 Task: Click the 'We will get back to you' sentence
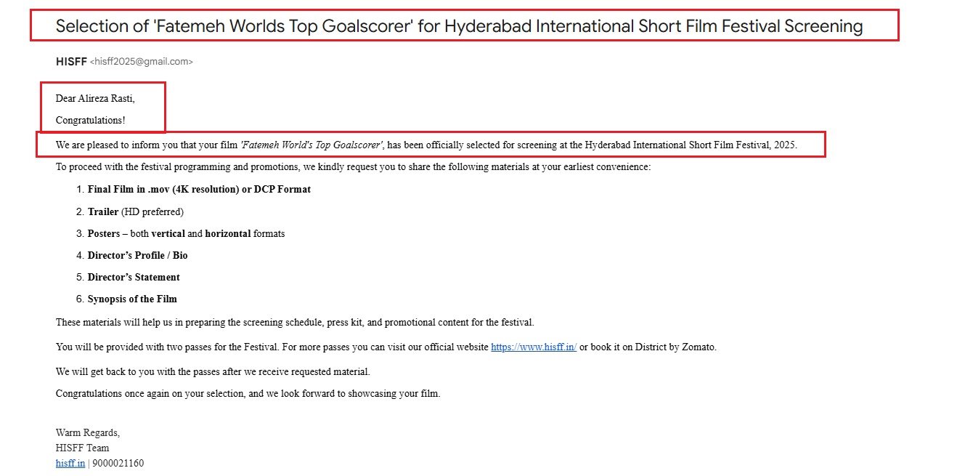tap(213, 372)
